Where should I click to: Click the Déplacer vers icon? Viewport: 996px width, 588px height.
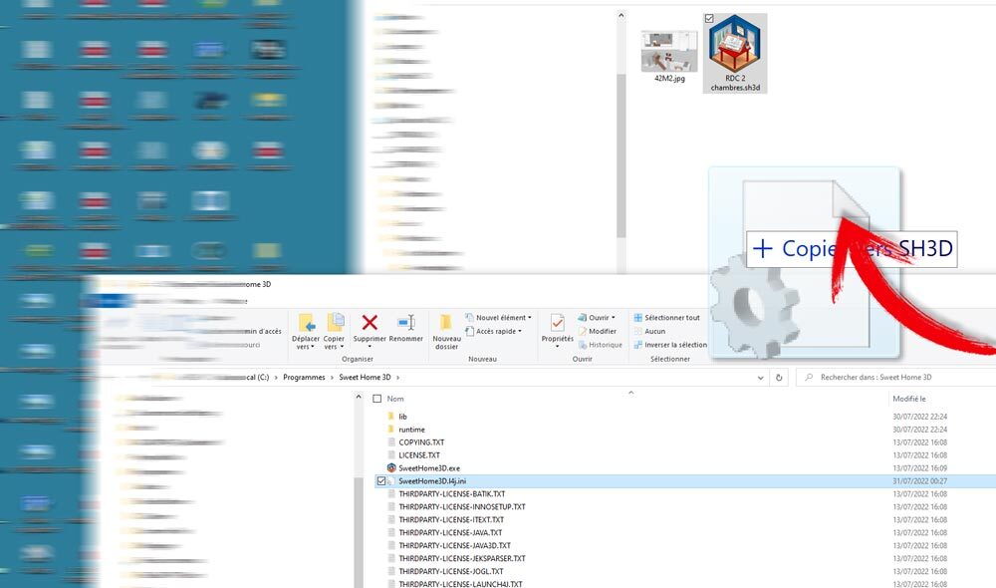point(306,323)
